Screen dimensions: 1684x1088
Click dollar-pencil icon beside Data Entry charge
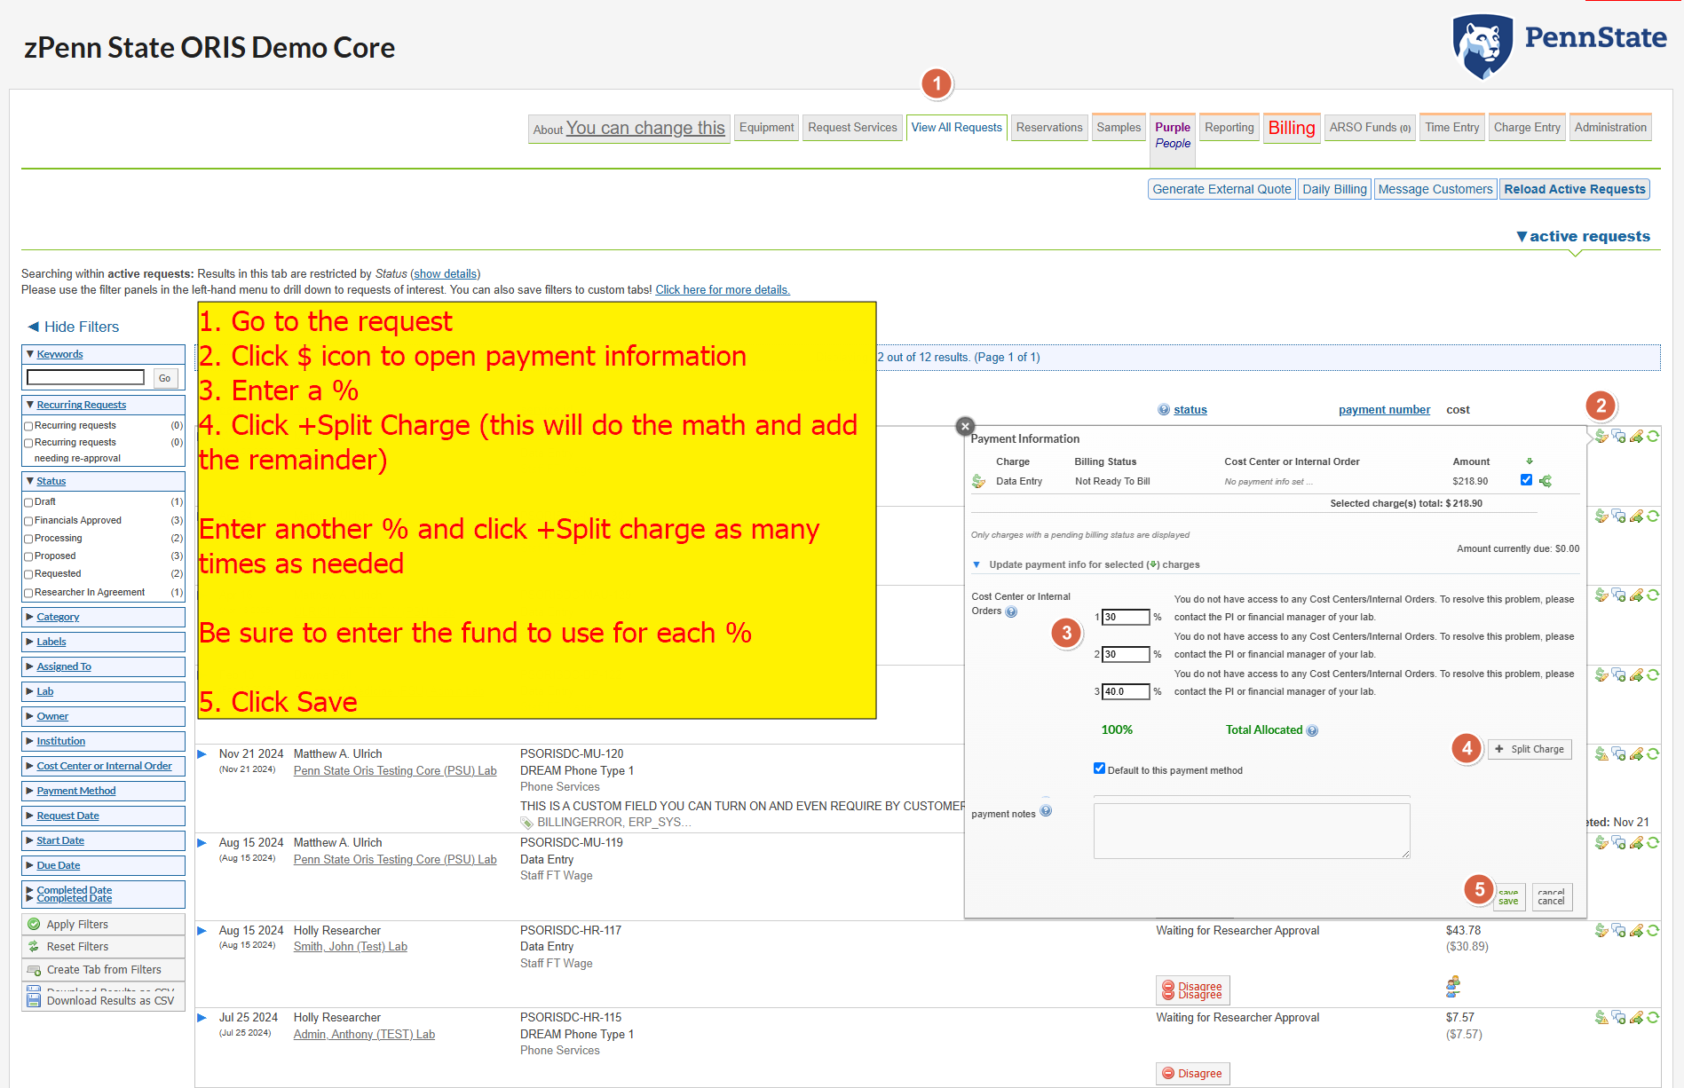click(979, 481)
